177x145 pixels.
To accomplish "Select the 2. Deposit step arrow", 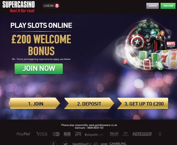I will (x=89, y=103).
